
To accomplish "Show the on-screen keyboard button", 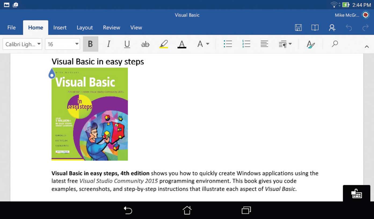I will pyautogui.click(x=357, y=193).
